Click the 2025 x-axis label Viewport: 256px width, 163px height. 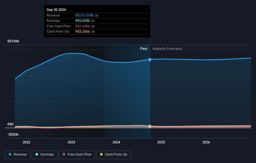[x=161, y=142]
